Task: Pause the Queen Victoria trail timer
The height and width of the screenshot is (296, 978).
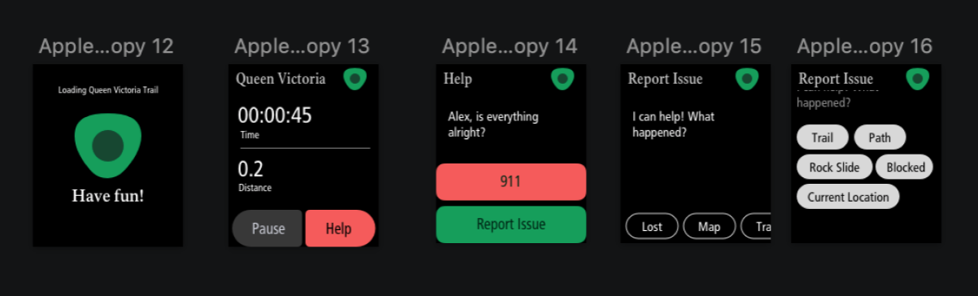Action: point(268,229)
